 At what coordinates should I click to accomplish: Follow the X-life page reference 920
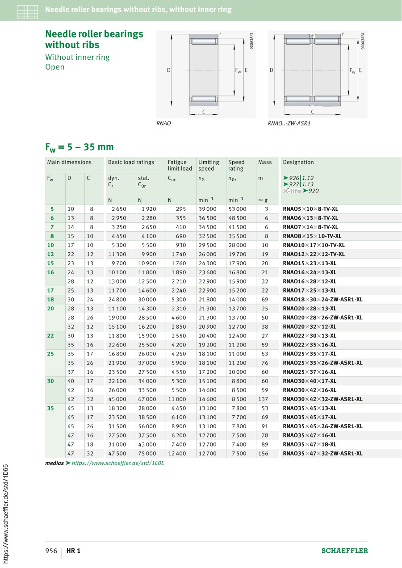tap(310, 191)
